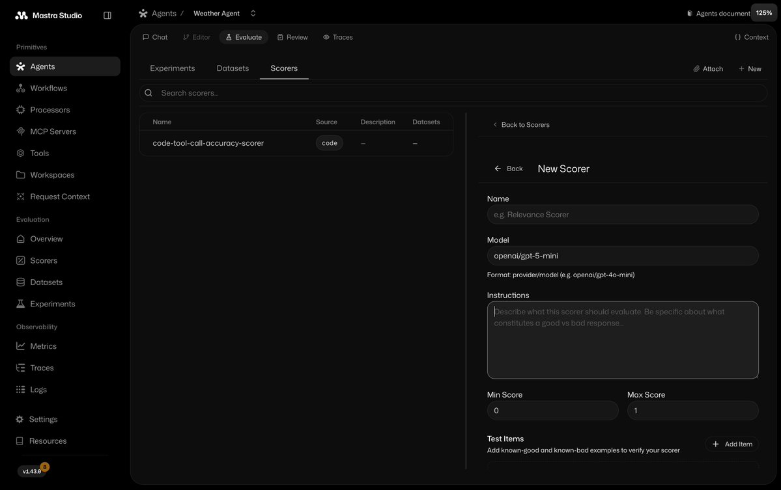Switch to the Datasets sub-tab
The width and height of the screenshot is (781, 490).
(233, 68)
